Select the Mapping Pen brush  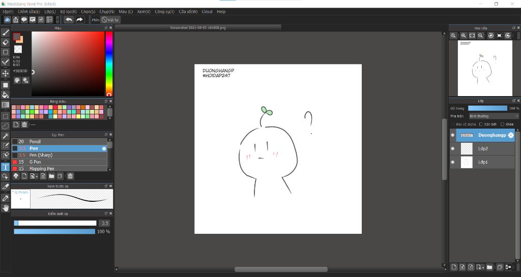coord(60,169)
